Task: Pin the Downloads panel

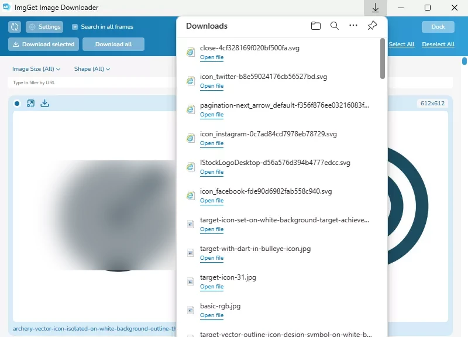Action: pos(372,26)
